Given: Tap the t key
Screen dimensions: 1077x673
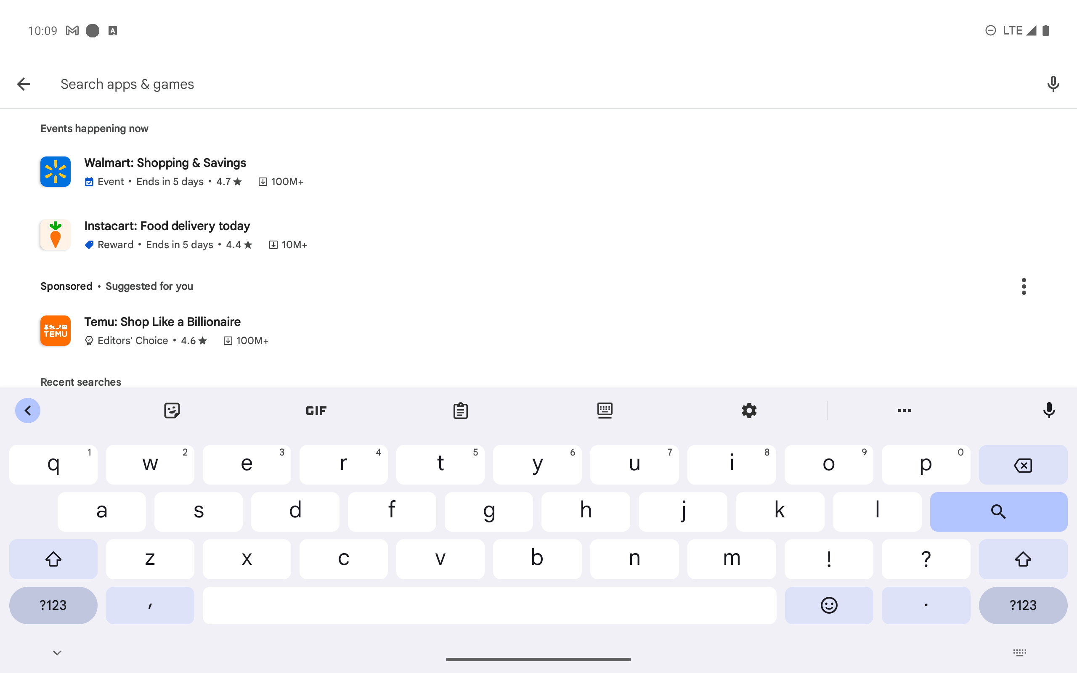Looking at the screenshot, I should tap(440, 465).
